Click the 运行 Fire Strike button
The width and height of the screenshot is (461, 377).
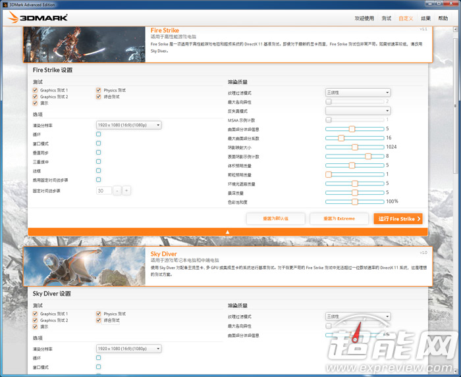point(398,218)
